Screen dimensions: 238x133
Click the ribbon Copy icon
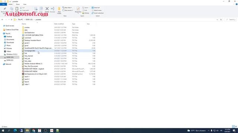12,10
